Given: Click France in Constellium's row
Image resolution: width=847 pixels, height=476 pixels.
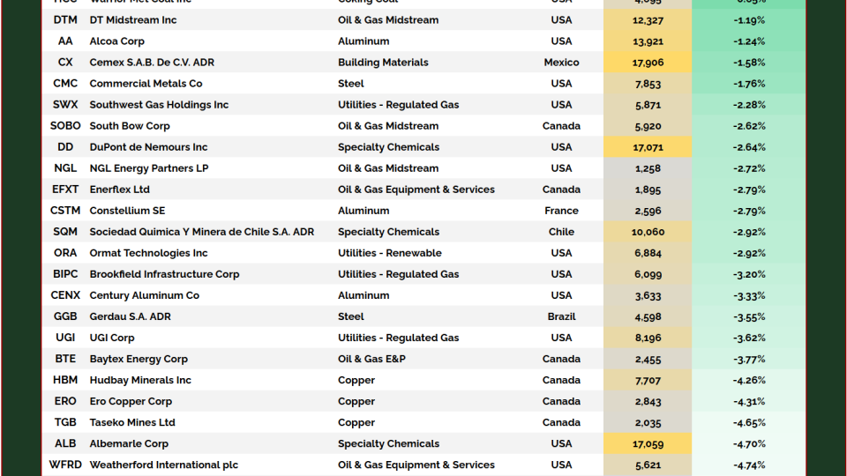Looking at the screenshot, I should [x=561, y=211].
